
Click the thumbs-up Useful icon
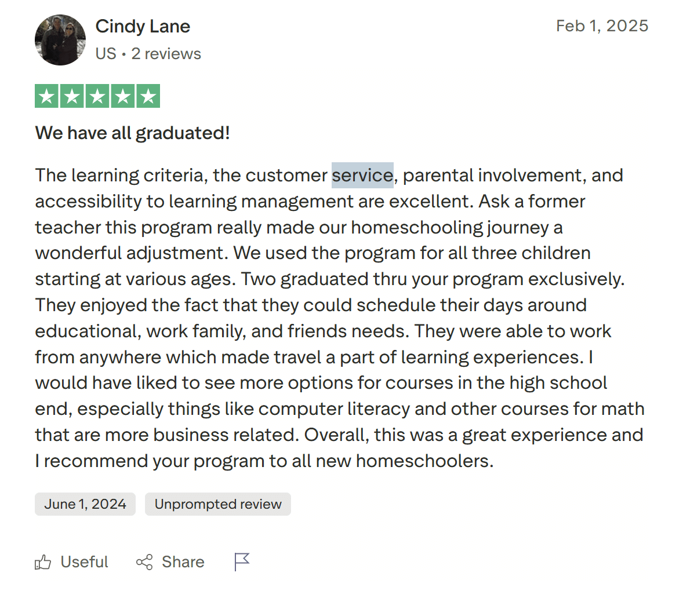click(x=44, y=561)
